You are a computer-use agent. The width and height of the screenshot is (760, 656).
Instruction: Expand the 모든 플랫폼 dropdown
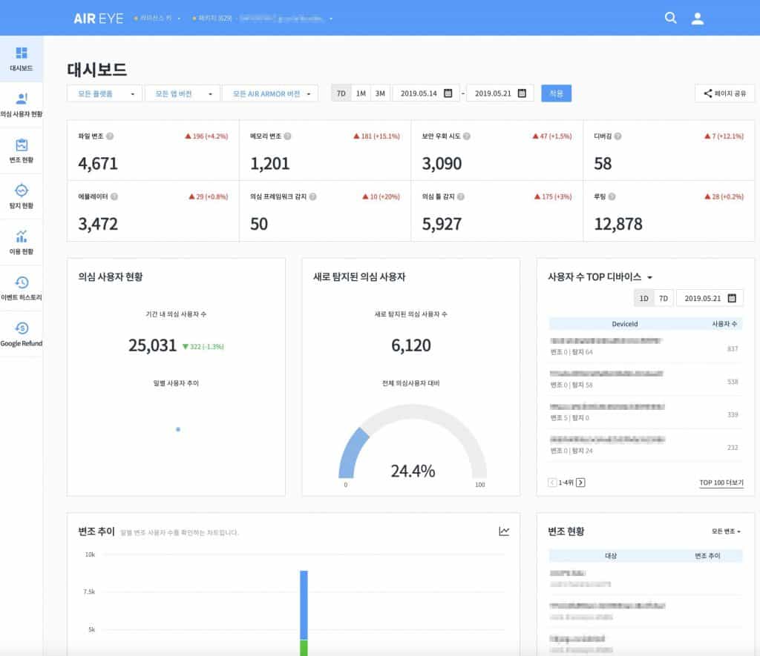click(x=104, y=93)
